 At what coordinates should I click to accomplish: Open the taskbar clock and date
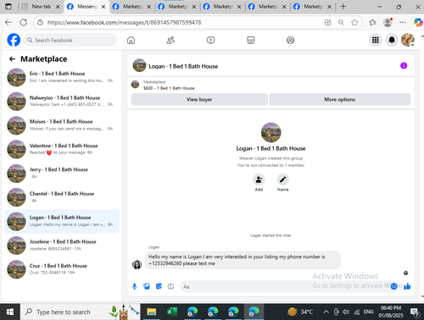391,312
